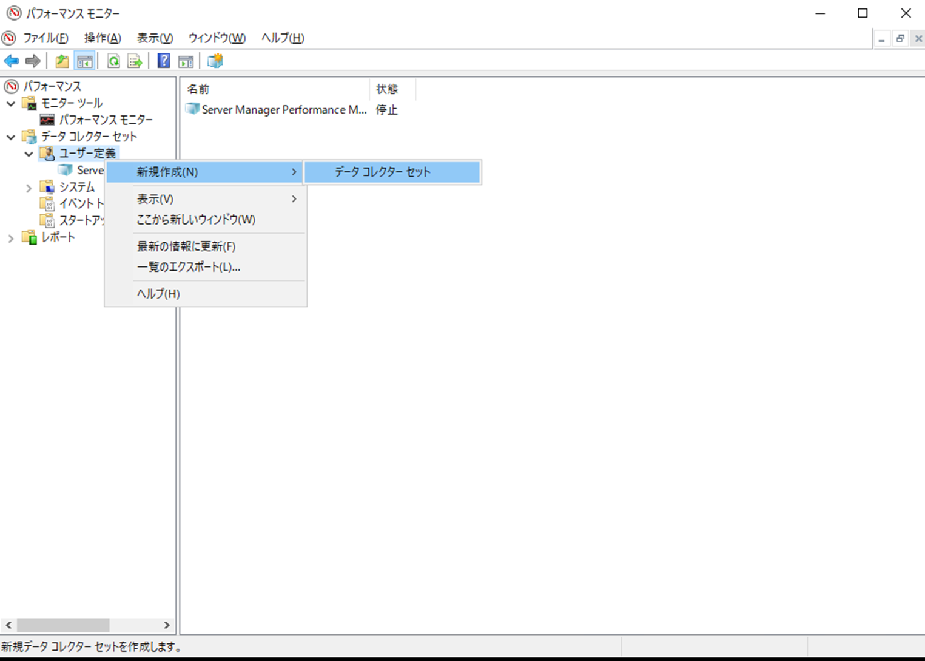Click the データ コレクター セット folder icon
This screenshot has height=661, width=925.
(x=29, y=136)
